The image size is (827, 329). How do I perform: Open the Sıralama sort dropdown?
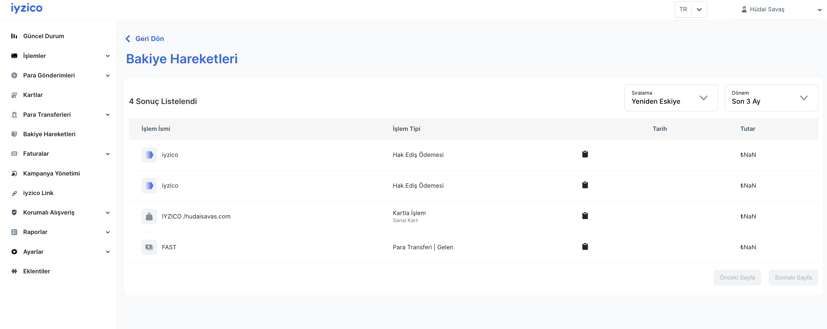(x=671, y=98)
